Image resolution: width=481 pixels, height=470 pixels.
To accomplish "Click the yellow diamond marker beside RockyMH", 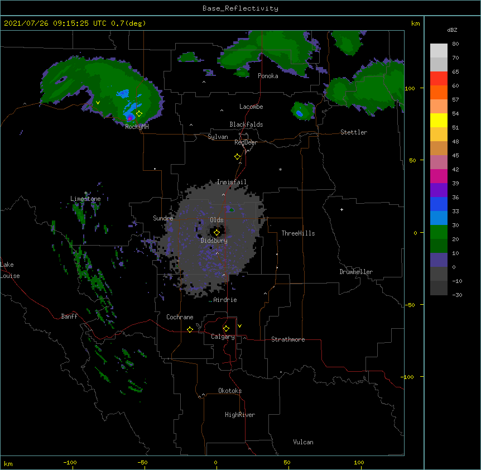I will pyautogui.click(x=140, y=113).
